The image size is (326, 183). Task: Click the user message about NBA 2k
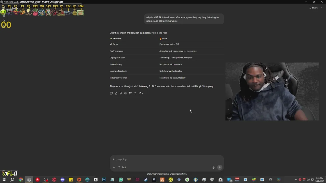click(184, 19)
